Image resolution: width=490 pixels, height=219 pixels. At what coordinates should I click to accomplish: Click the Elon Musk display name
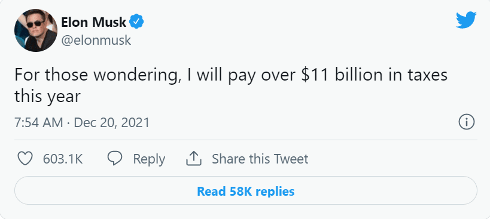click(x=94, y=22)
